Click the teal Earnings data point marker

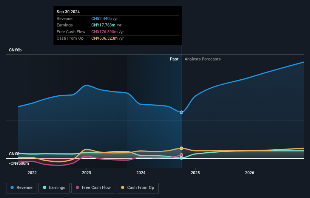click(181, 158)
